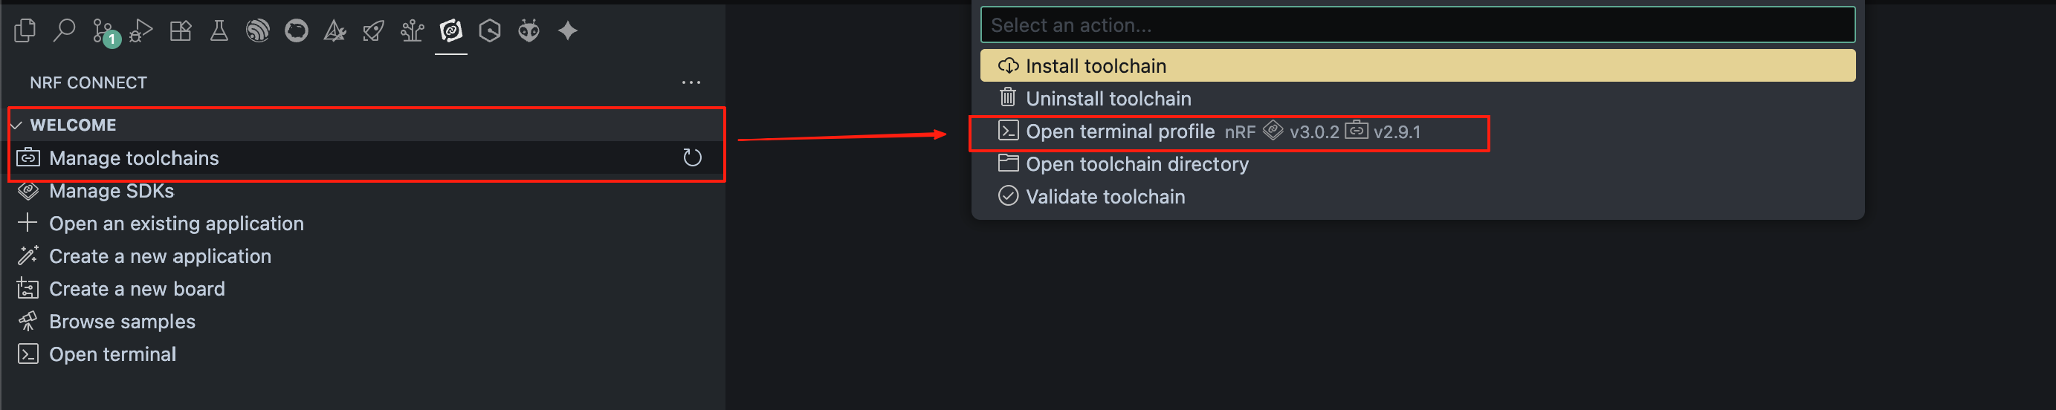2056x410 pixels.
Task: Open the NRF CONNECT more actions ellipsis
Action: click(x=691, y=82)
